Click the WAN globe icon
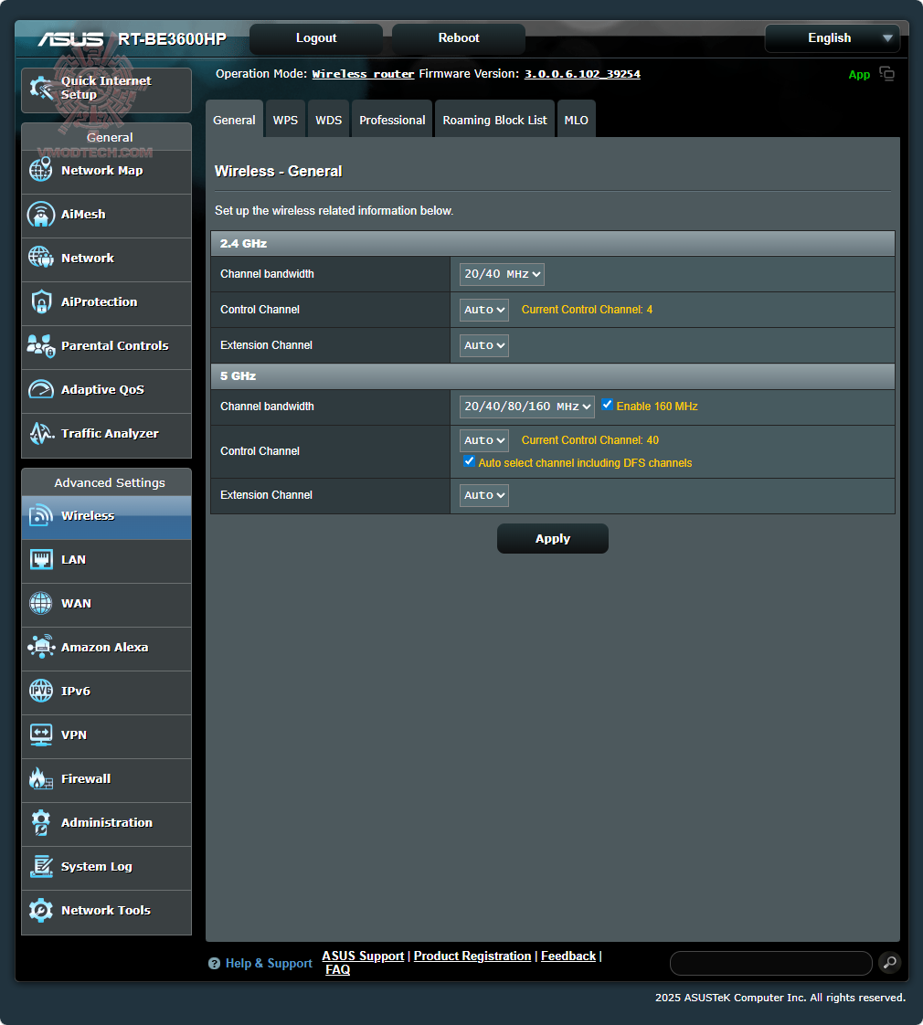This screenshot has height=1025, width=923. click(40, 603)
